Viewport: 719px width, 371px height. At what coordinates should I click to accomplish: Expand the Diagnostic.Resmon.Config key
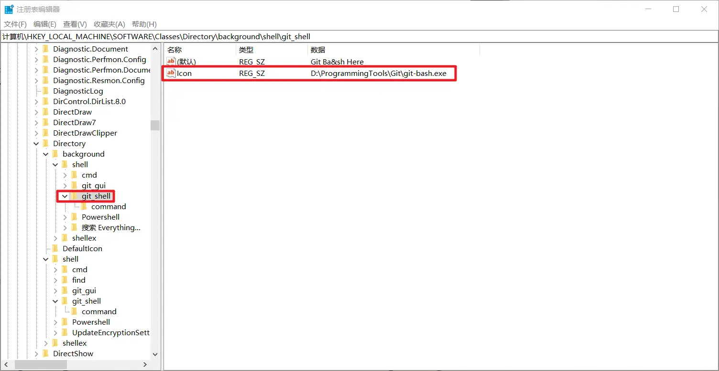pyautogui.click(x=36, y=80)
